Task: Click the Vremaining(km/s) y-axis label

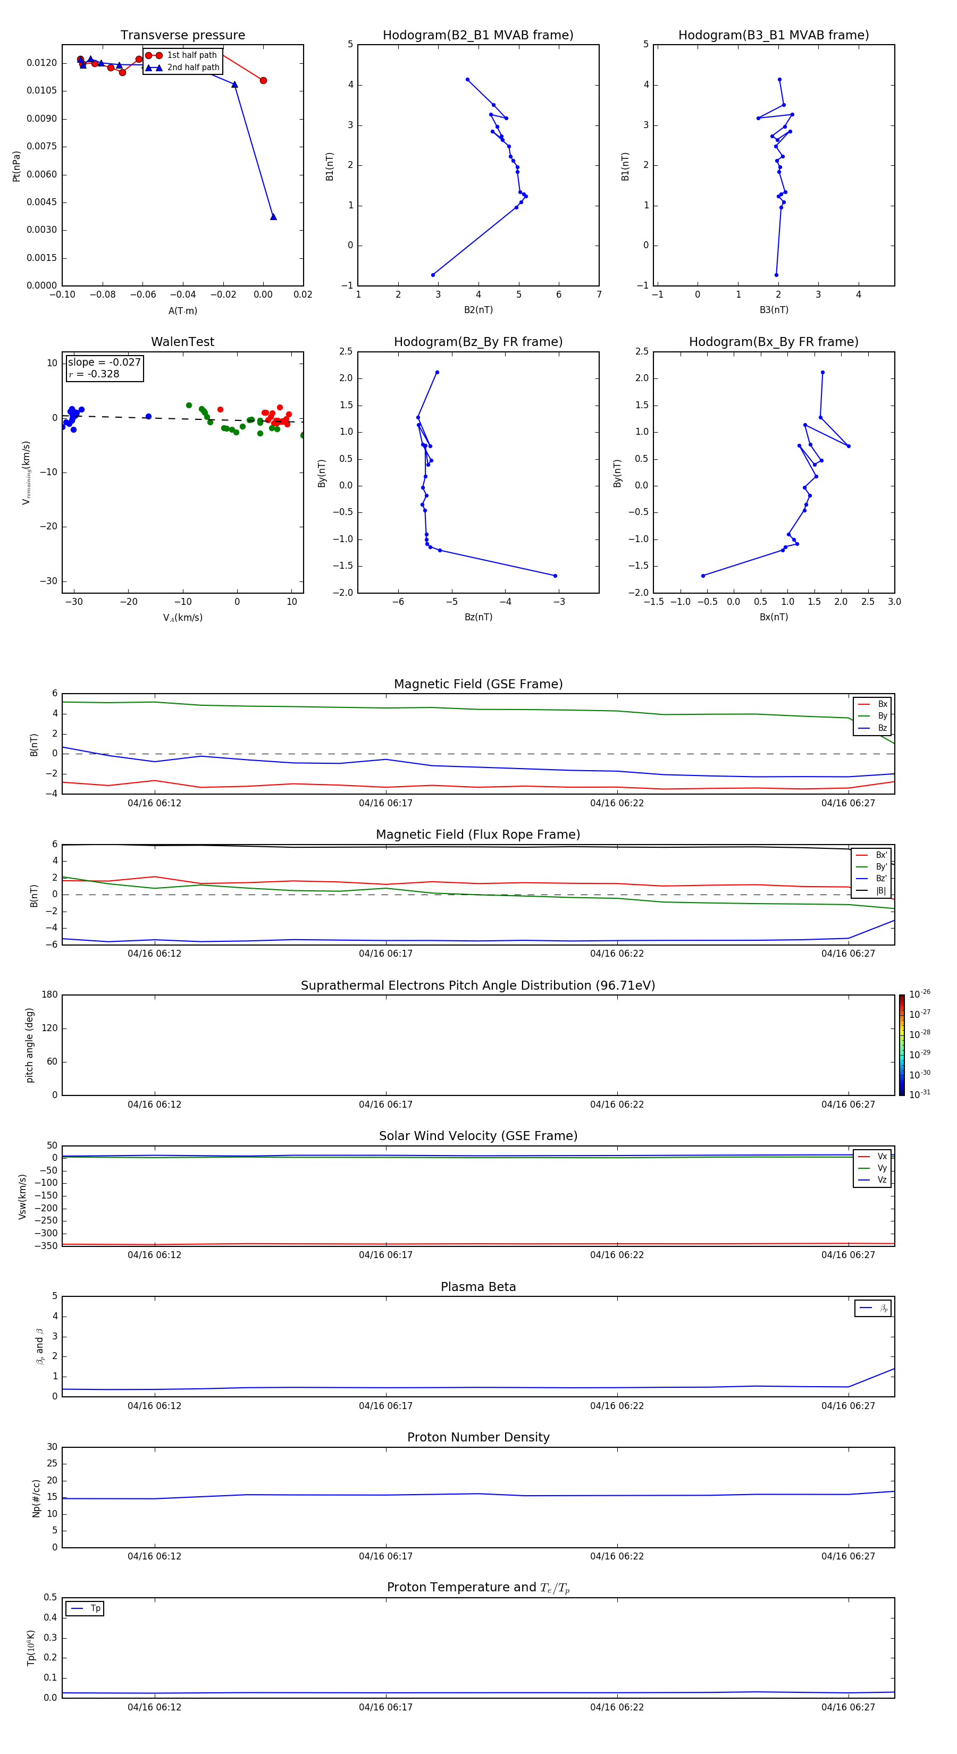Action: point(26,473)
